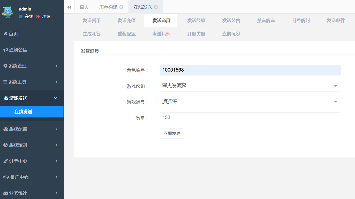Image resolution: width=355 pixels, height=199 pixels.
Task: Click inside the 角色编号 input field
Action: pyautogui.click(x=250, y=70)
